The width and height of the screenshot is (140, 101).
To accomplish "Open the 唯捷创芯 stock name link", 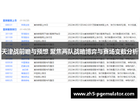I will point(25,73).
